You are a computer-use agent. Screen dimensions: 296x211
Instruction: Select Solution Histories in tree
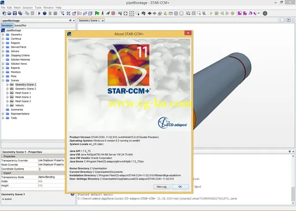20,60
